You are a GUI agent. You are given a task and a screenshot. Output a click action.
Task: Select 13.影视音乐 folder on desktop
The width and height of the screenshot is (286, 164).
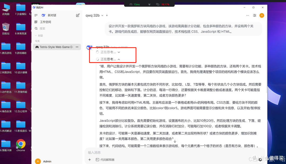[21, 126]
